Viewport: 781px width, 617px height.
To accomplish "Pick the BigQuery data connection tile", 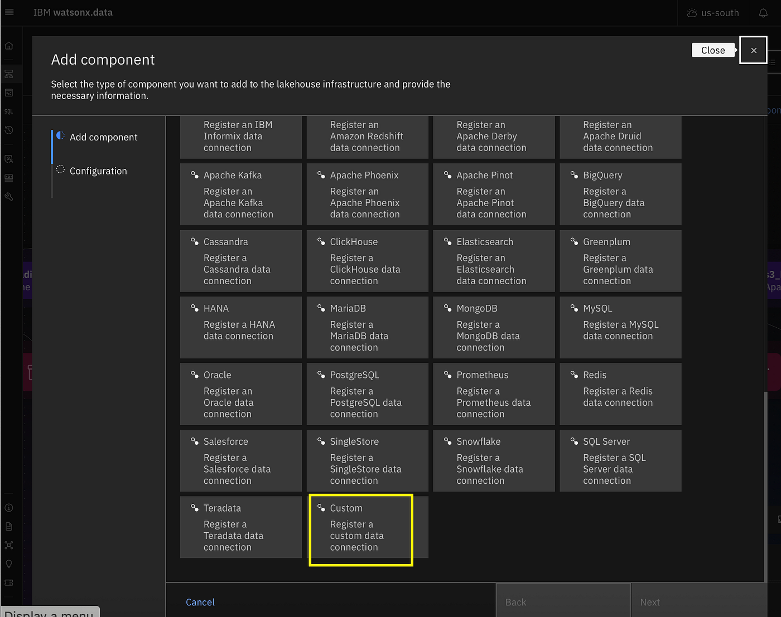I will tap(620, 195).
